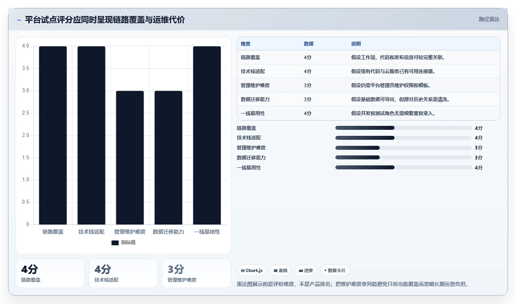Click the 指标值 legend label

128,242
